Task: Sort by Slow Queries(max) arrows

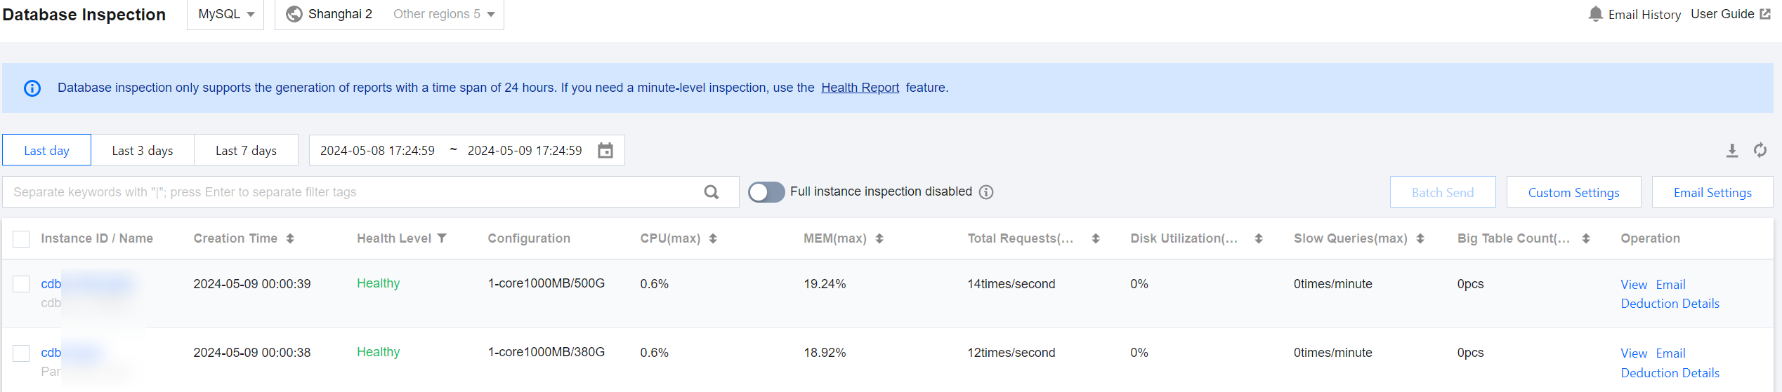Action: [1420, 238]
